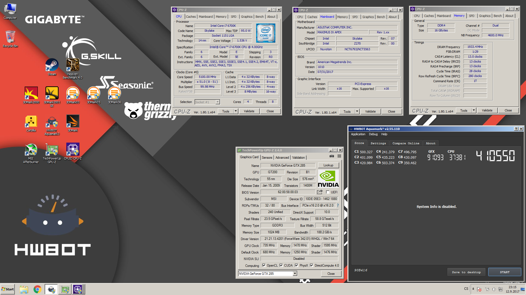Open Tools dropdown arrow in the Mainboard window
This screenshot has width=526, height=295.
point(357,111)
